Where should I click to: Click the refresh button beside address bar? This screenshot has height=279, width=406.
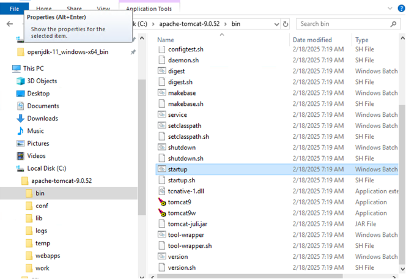tap(286, 24)
